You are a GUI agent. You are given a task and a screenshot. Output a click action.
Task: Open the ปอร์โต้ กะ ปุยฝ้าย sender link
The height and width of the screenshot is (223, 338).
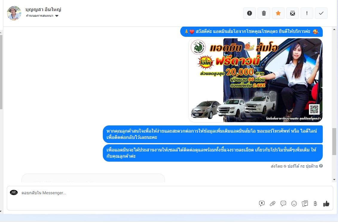[303, 166]
